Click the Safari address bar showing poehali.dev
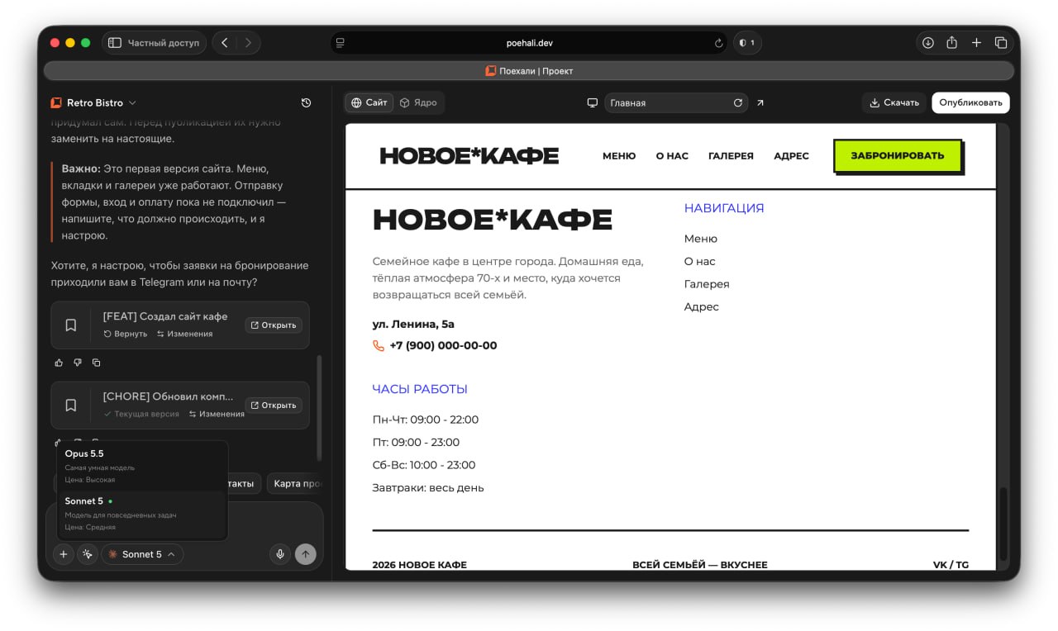The image size is (1058, 631). (x=529, y=43)
